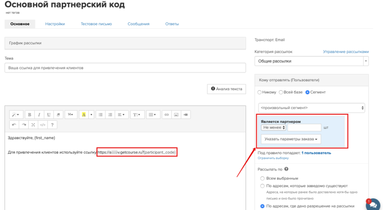The width and height of the screenshot is (383, 210).
Task: Open the произвольный сегмент dropdown
Action: [311, 108]
